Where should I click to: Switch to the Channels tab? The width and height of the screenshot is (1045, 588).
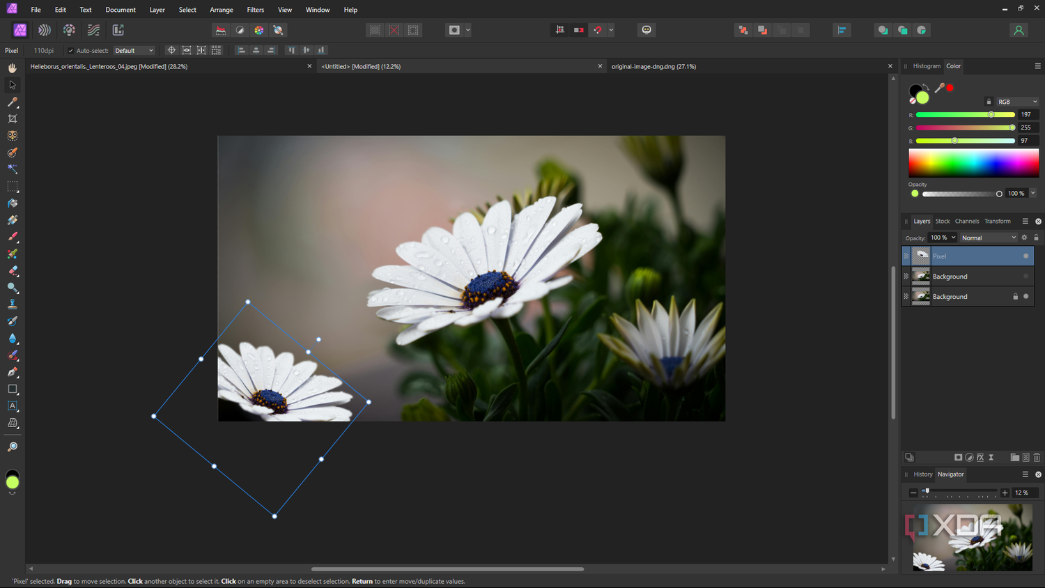967,221
